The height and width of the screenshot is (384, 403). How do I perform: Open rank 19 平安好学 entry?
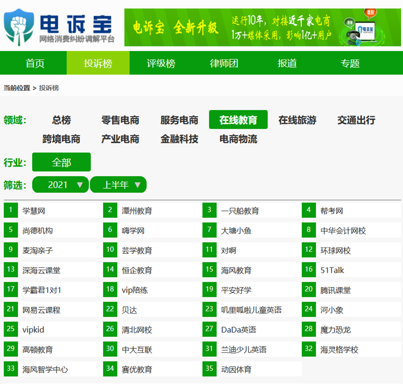252,290
